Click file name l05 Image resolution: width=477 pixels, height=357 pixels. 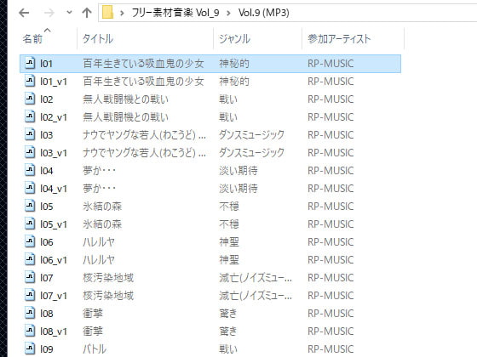click(x=47, y=207)
